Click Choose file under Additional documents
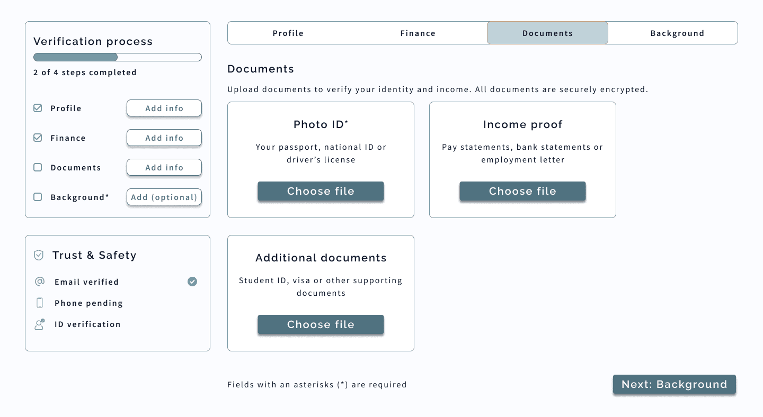 [321, 324]
